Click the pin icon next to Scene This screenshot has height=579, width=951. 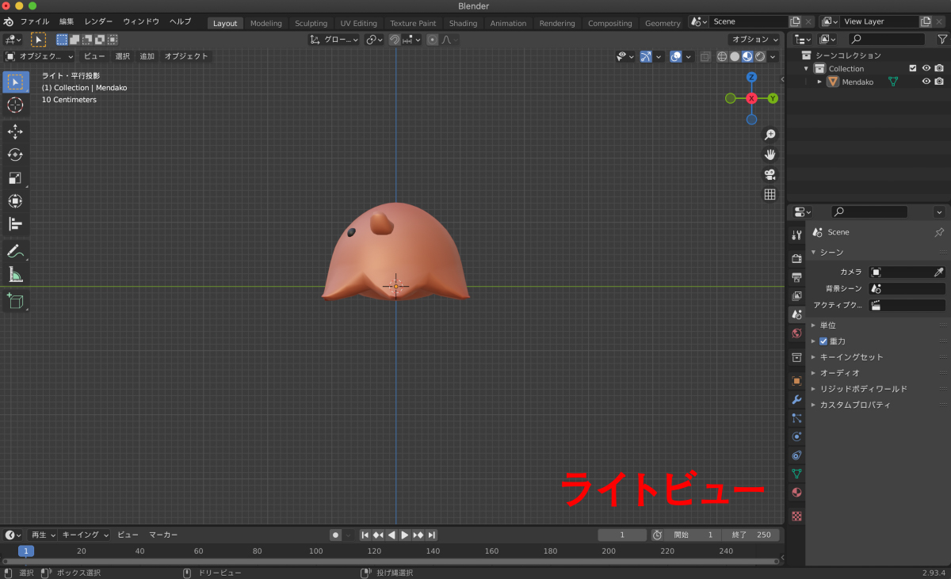click(939, 232)
